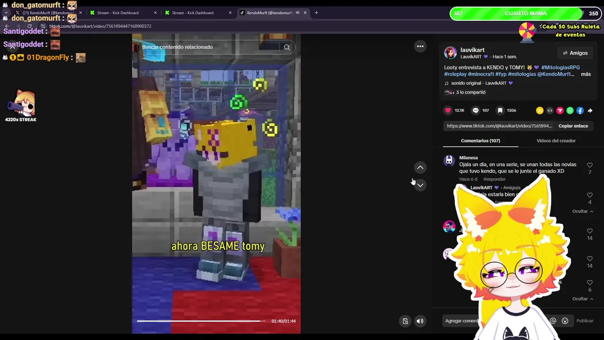Reply to Milanesa's comment with Responder

coord(494,179)
